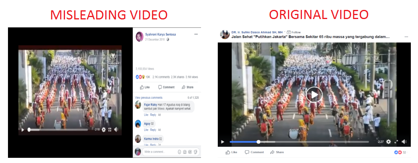This screenshot has height=163, width=418.
Task: Expand the right video to fullscreen
Action: pos(396,142)
